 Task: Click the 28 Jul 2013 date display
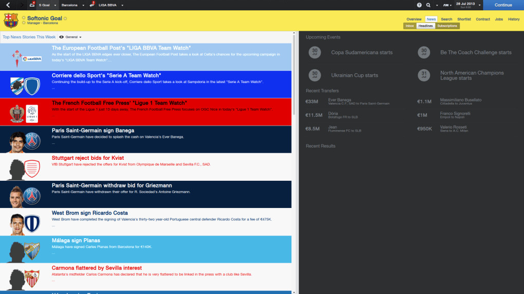465,5
